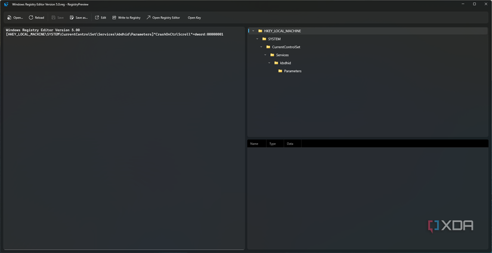
Task: Click the Open file toolbar icon
Action: [9, 18]
